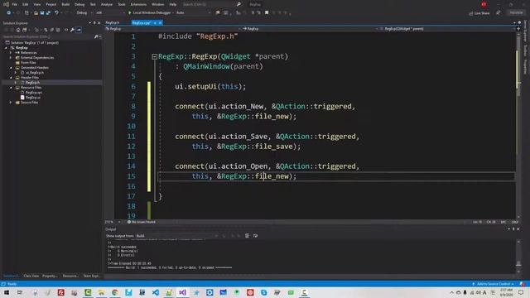This screenshot has height=298, width=530.
Task: Open the Tools menu
Action: (122, 4)
